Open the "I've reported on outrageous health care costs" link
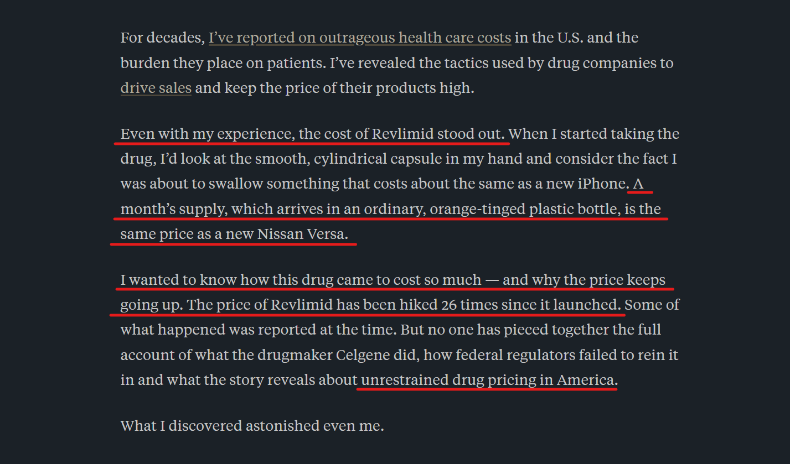This screenshot has height=464, width=790. pos(360,38)
